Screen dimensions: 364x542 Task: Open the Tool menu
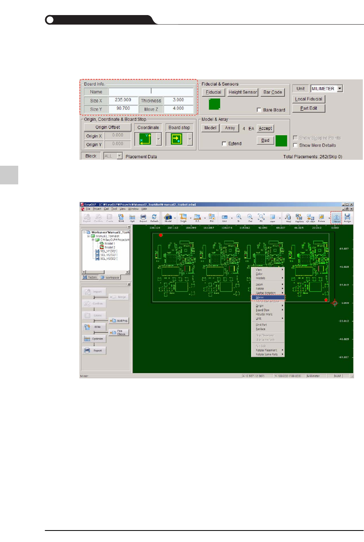pyautogui.click(x=114, y=209)
